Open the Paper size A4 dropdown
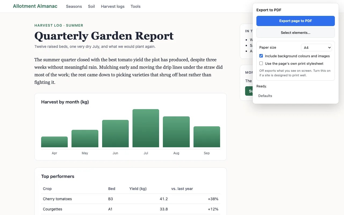This screenshot has height=215, width=344. (316, 48)
